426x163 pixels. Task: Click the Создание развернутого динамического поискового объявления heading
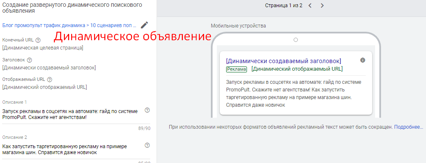pyautogui.click(x=72, y=8)
